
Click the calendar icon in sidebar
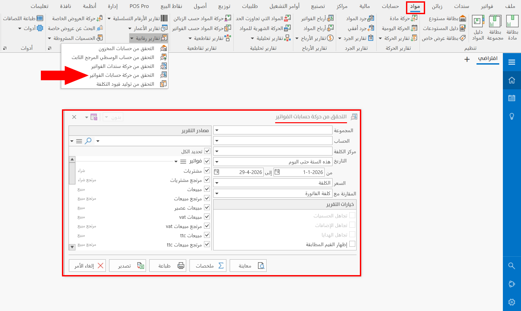pyautogui.click(x=512, y=98)
